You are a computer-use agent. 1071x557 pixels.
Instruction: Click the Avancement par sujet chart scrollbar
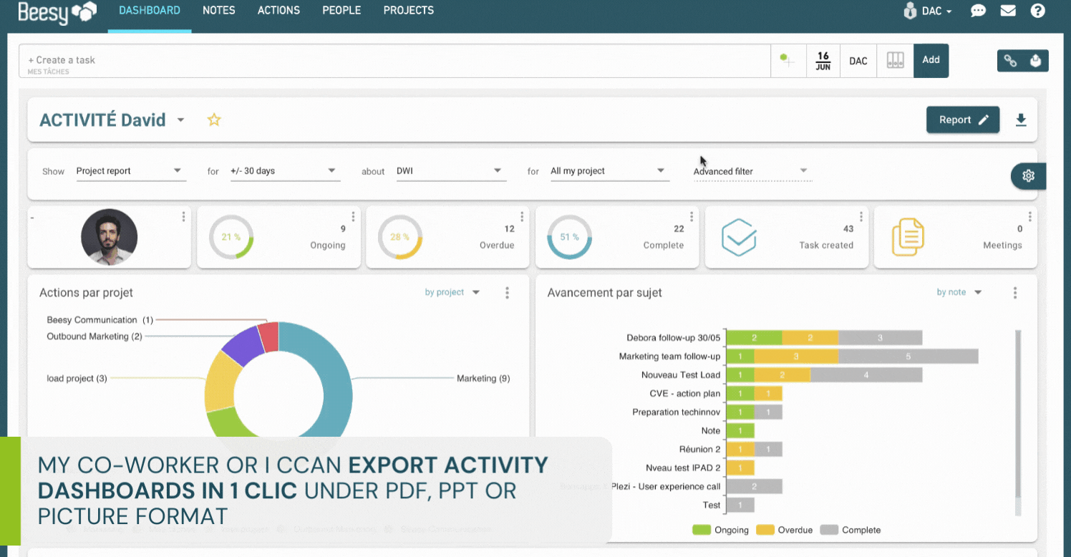coord(1018,422)
